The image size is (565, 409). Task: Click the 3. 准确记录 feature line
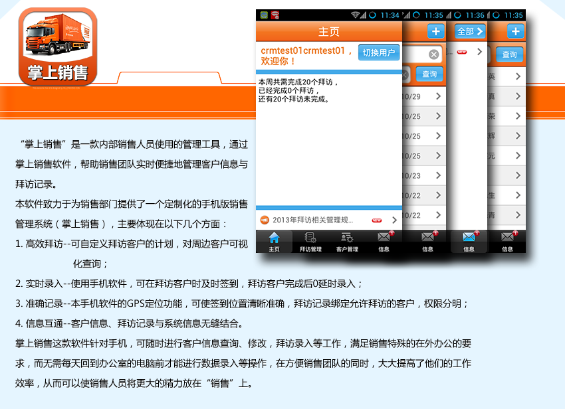coord(241,303)
